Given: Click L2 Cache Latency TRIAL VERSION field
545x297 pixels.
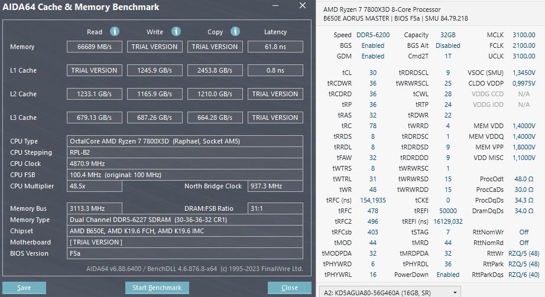Looking at the screenshot, I should (x=275, y=94).
